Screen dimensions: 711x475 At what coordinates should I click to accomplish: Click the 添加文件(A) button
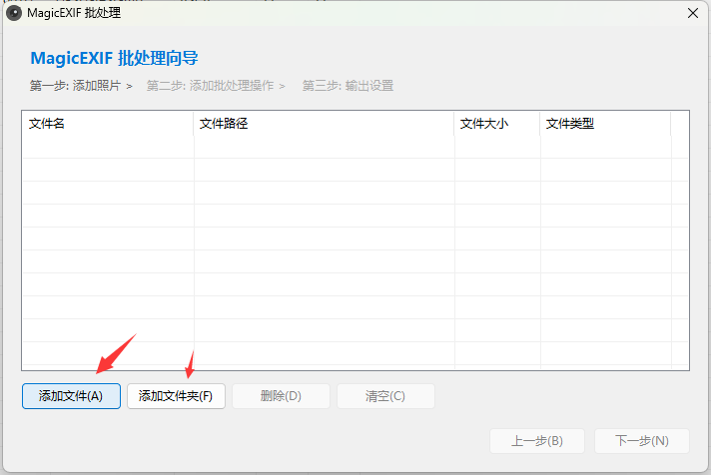(71, 396)
